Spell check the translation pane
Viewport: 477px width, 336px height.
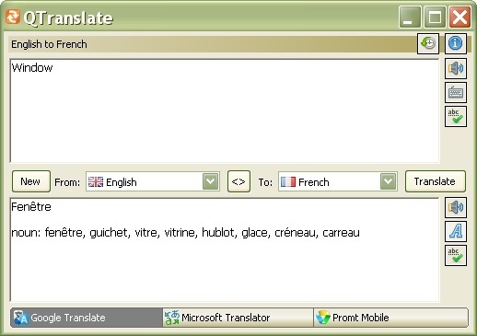[456, 255]
